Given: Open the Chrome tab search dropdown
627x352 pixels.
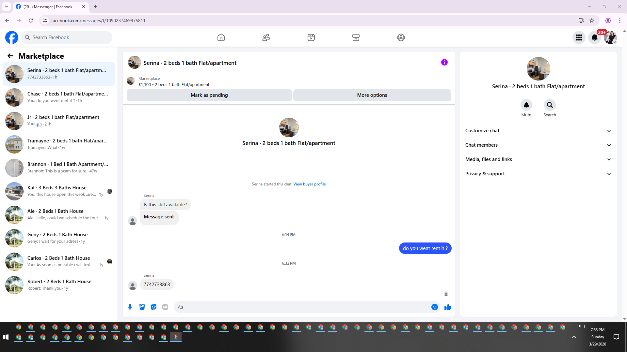Looking at the screenshot, I should pos(7,7).
